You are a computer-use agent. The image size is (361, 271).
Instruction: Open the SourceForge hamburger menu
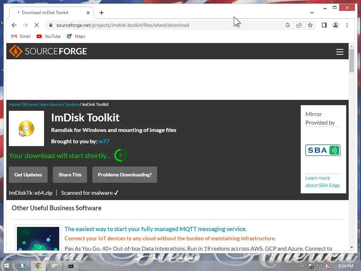pyautogui.click(x=339, y=52)
